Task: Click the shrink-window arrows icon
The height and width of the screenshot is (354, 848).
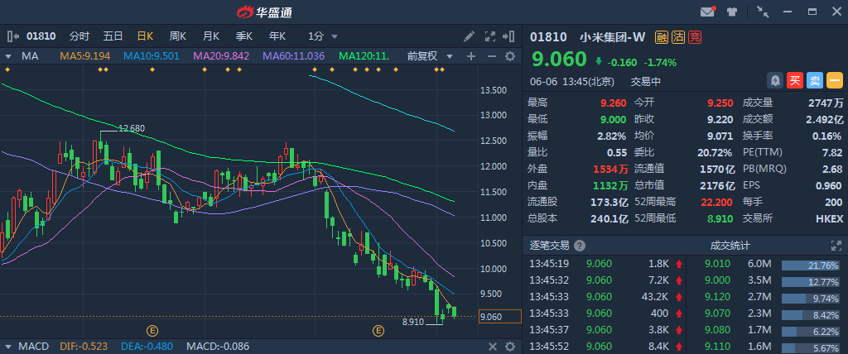Action: click(763, 12)
